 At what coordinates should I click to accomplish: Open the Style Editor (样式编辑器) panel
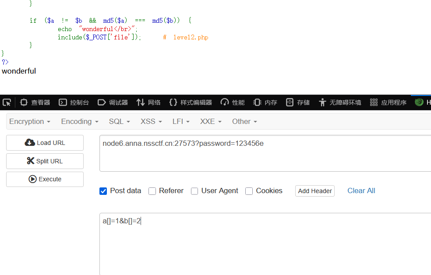point(191,102)
